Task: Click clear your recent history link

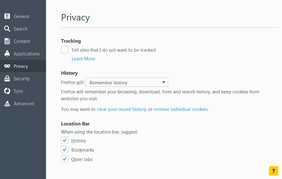Action: point(122,109)
